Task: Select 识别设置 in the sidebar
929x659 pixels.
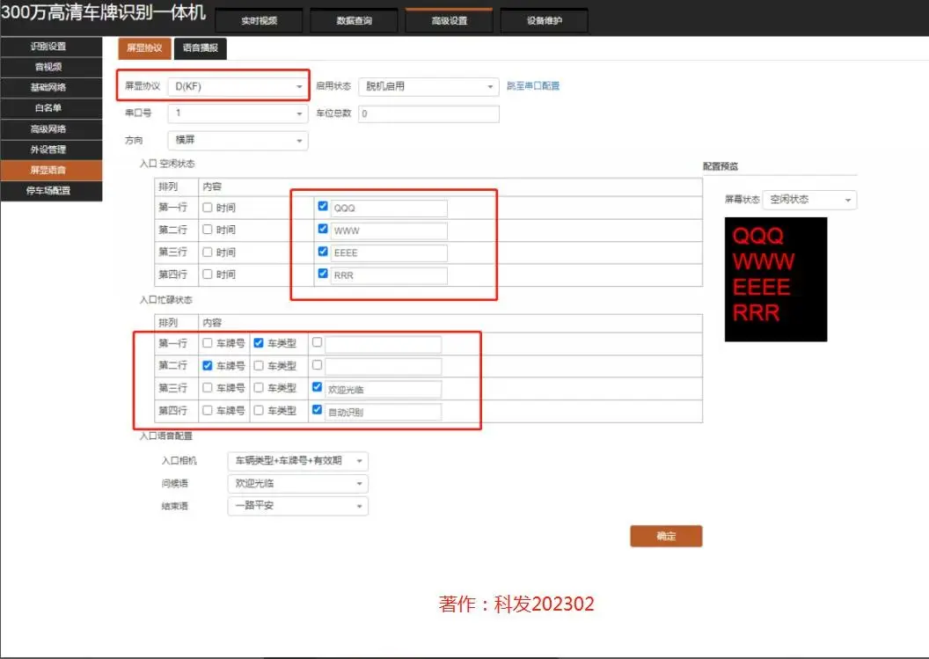Action: (49, 45)
